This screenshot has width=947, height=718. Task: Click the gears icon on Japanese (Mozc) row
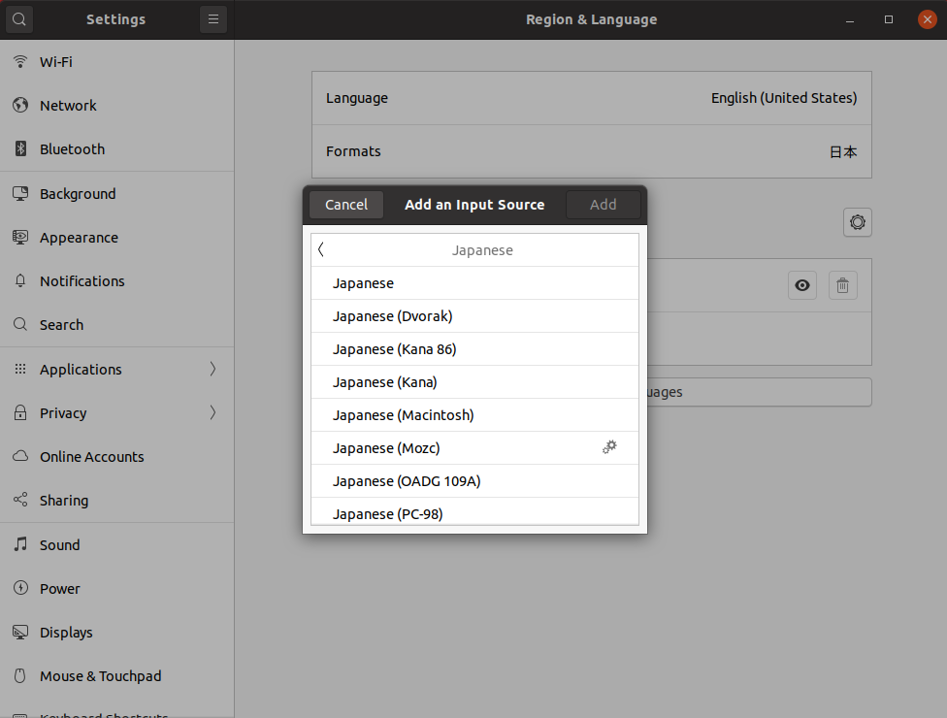(609, 447)
